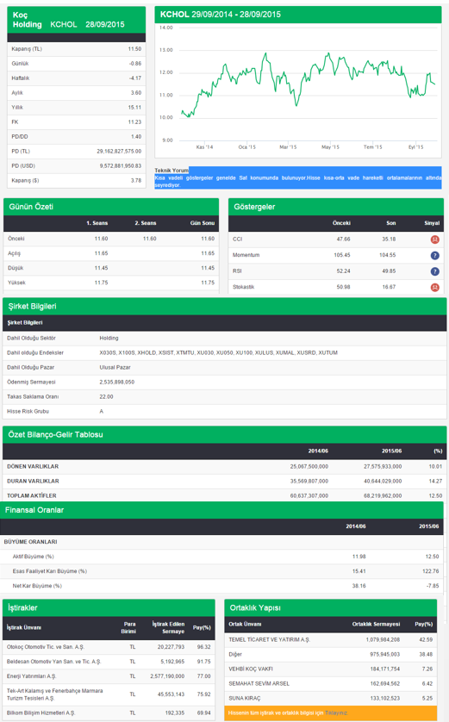449x722 pixels.
Task: Click the blue Momentum signal question icon
Action: tap(434, 256)
